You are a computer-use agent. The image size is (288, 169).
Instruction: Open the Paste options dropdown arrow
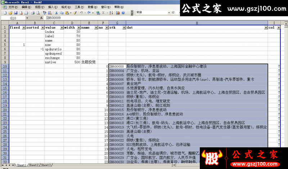pos(71,13)
